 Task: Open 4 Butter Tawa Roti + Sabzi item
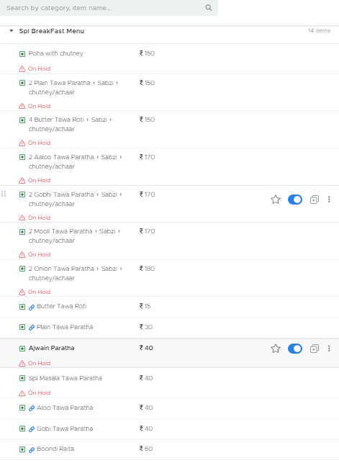point(70,124)
